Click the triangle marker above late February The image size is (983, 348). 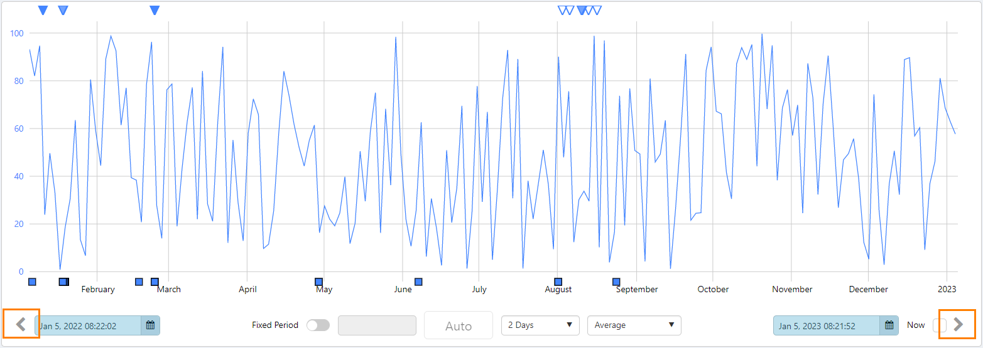[155, 10]
